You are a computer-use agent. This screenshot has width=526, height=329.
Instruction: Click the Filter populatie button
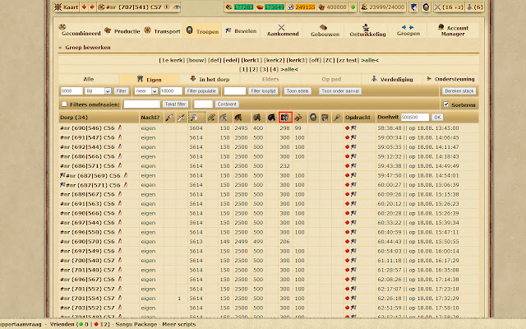(x=201, y=91)
